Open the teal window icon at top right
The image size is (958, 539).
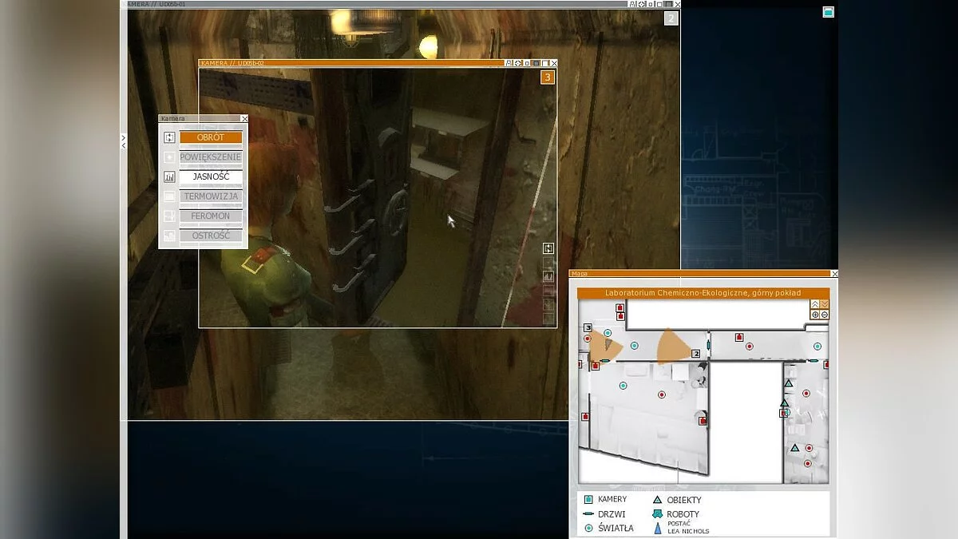pos(829,11)
